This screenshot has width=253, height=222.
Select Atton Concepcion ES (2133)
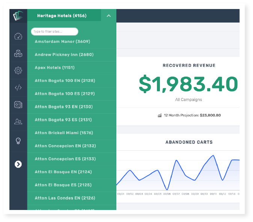(65, 159)
